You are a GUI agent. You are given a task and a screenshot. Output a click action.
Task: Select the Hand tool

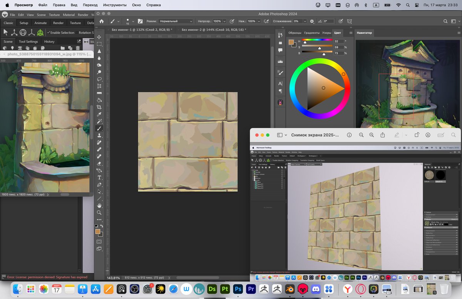[99, 205]
